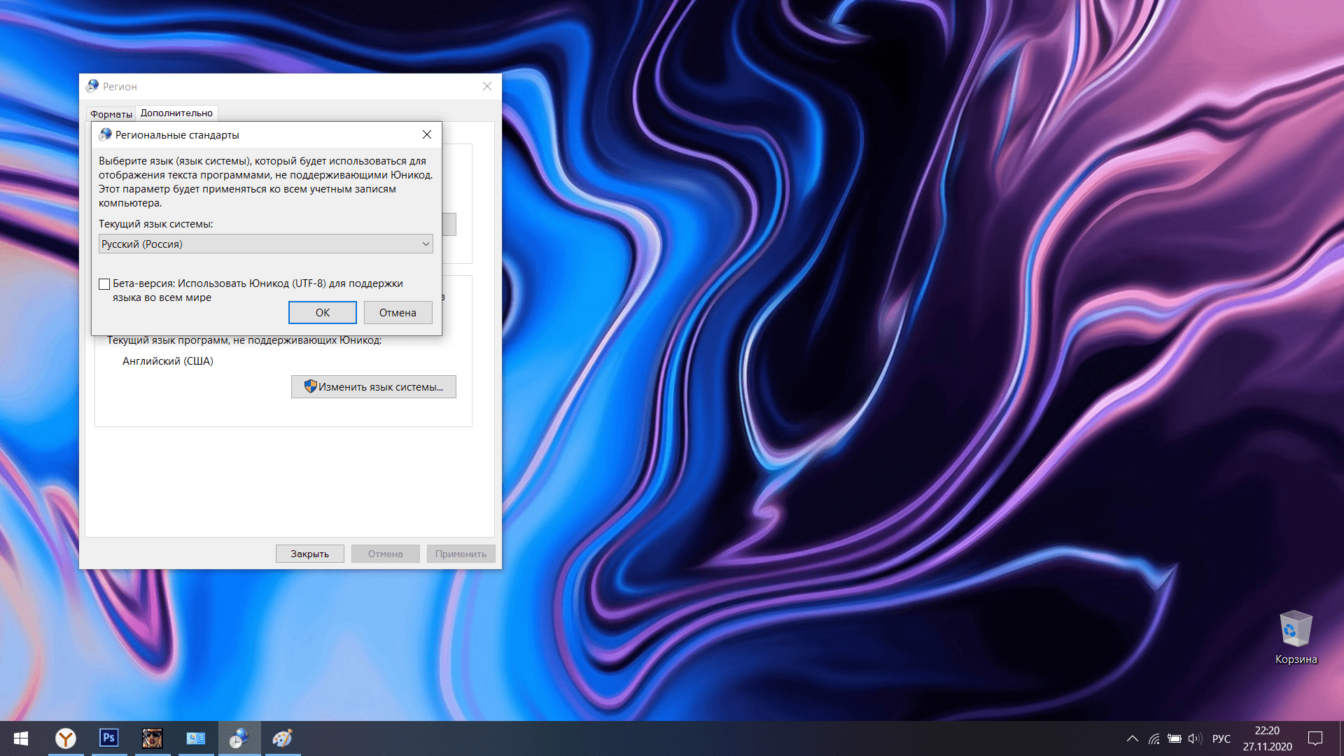
Task: Open the Wi-Fi network tray icon
Action: pyautogui.click(x=1154, y=738)
